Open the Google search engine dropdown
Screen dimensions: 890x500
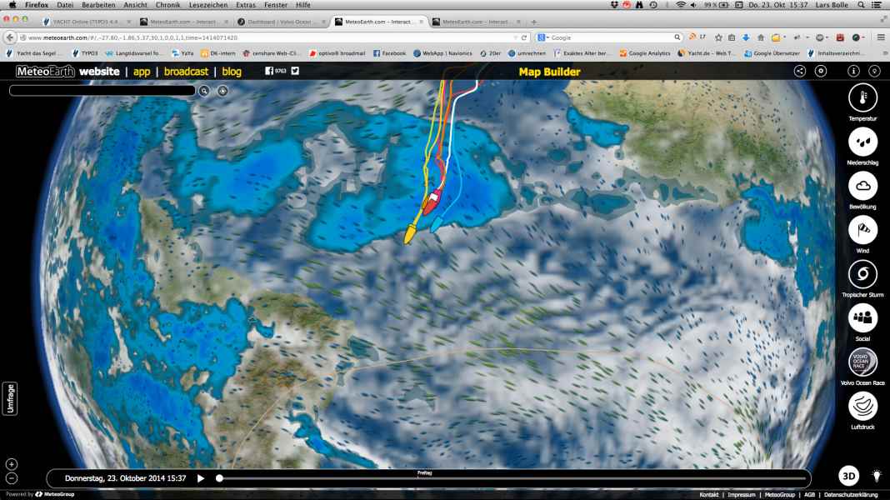(542, 37)
